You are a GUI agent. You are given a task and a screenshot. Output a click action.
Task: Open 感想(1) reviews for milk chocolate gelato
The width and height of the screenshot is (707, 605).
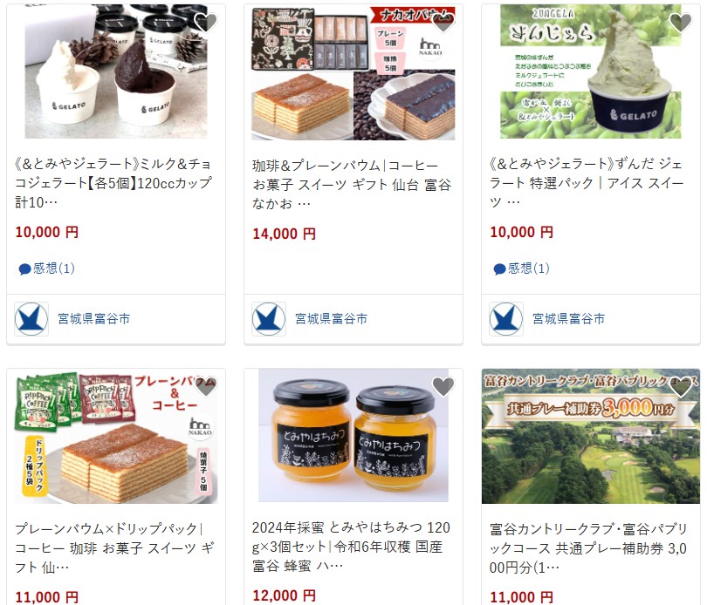[46, 269]
